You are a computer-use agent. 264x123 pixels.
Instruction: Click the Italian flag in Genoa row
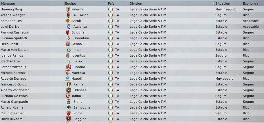click(111, 44)
